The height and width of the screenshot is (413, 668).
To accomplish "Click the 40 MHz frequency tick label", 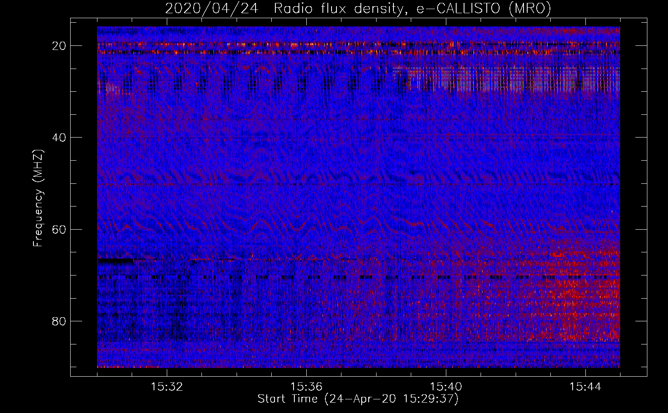I will [x=59, y=138].
